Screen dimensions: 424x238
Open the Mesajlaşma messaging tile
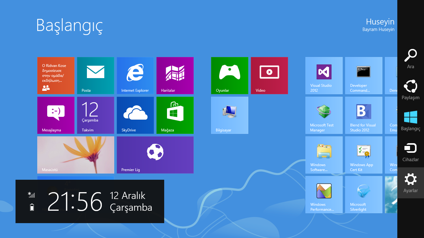(56, 115)
